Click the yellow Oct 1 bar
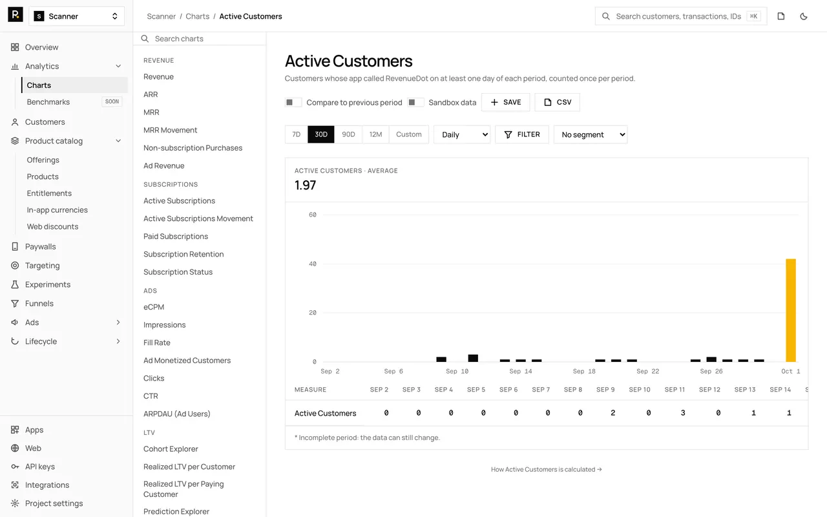 coord(791,310)
